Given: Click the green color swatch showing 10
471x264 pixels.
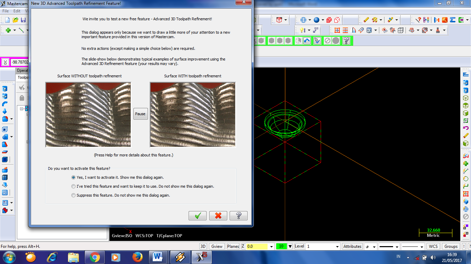Looking at the screenshot, I should coord(281,246).
